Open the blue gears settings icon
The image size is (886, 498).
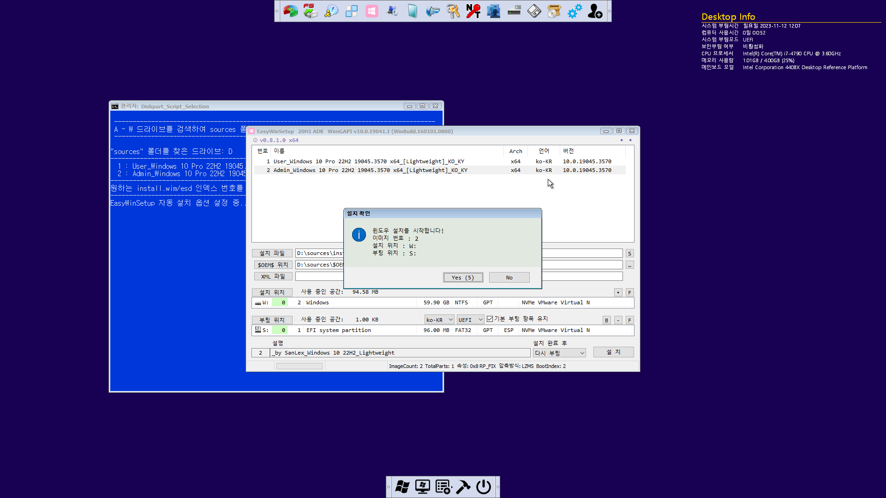coord(575,11)
